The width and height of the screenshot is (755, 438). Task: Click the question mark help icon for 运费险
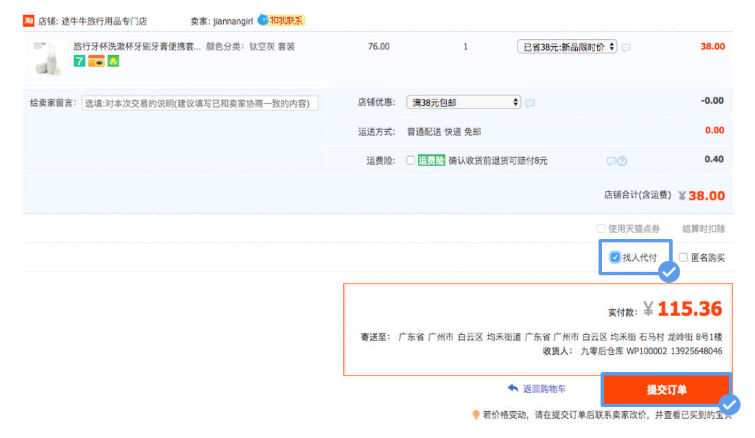(x=621, y=161)
